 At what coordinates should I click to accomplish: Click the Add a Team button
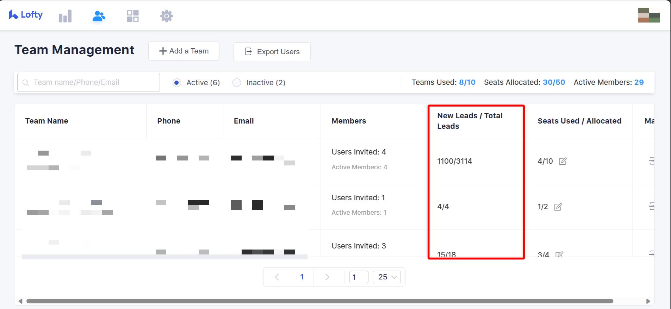click(x=184, y=51)
